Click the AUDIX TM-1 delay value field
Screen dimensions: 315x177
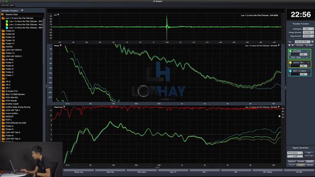coord(303,65)
